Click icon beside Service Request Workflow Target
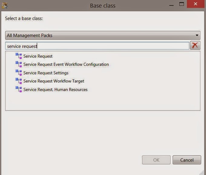Image resolution: width=206 pixels, height=175 pixels. tap(18, 81)
